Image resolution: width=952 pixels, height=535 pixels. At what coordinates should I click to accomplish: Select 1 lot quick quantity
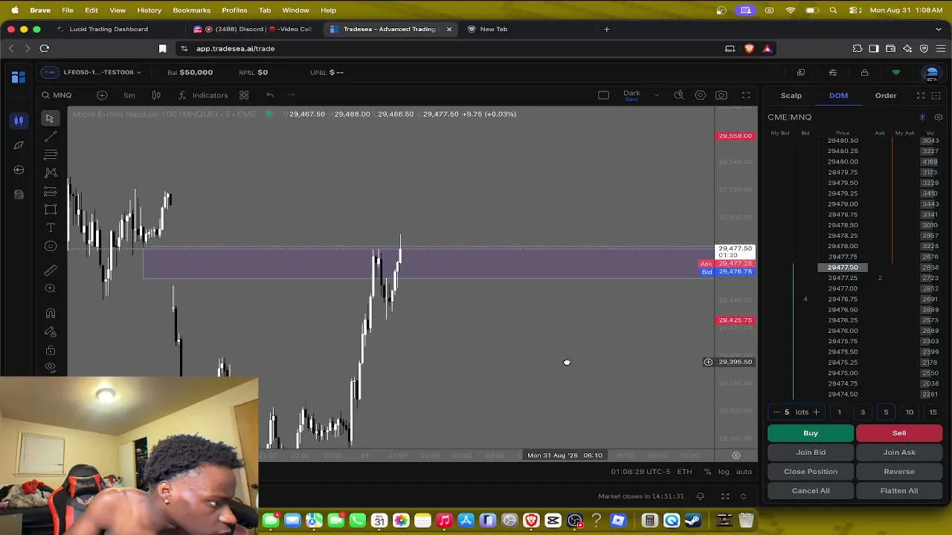[839, 412]
